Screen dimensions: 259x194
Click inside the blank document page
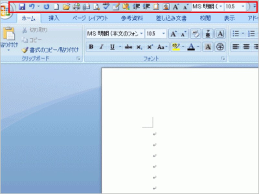pyautogui.click(x=180, y=130)
